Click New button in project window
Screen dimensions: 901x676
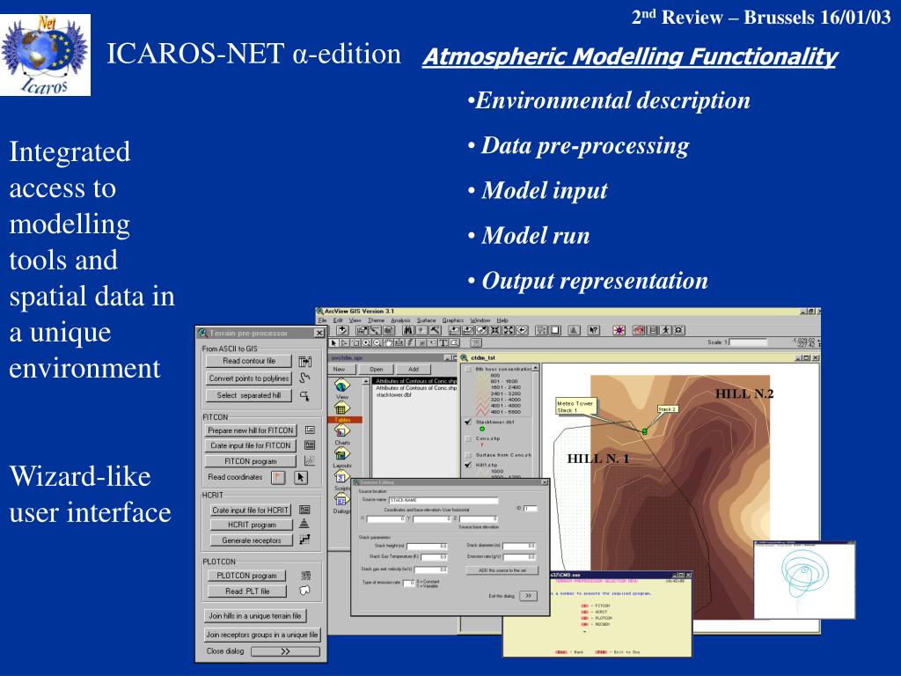click(340, 369)
